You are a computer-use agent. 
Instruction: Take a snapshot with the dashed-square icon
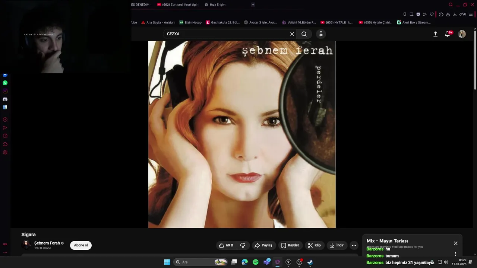pos(411,14)
